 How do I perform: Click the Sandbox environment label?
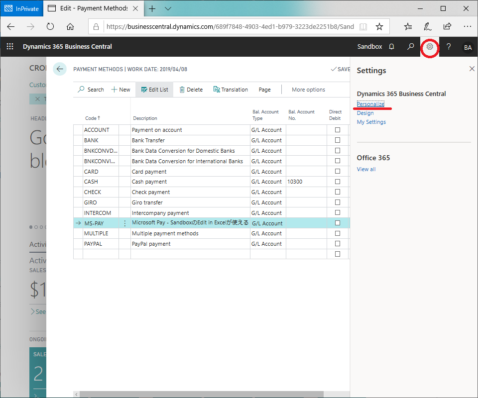coord(369,47)
